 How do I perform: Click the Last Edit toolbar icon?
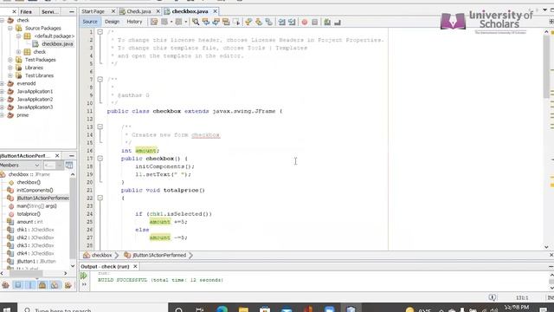click(x=154, y=22)
